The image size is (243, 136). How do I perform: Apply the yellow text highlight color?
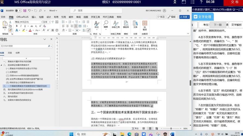[24, 30]
